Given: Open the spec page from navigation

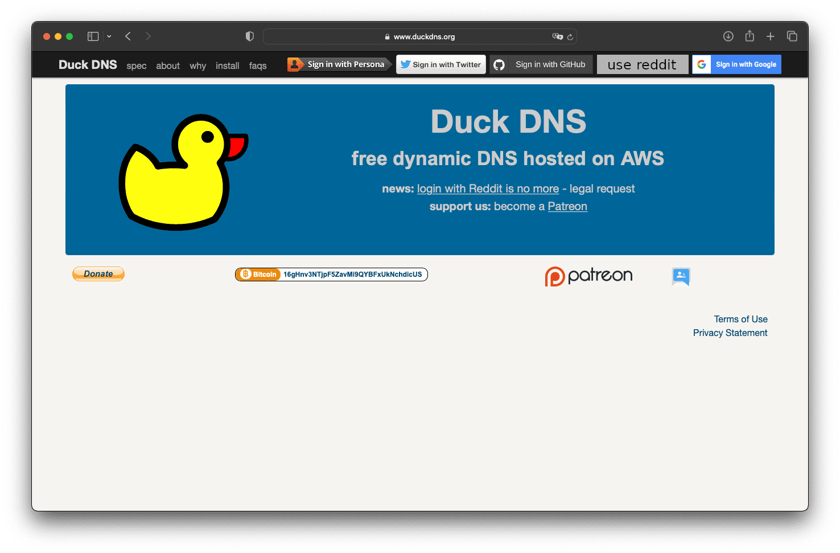Looking at the screenshot, I should pos(137,65).
